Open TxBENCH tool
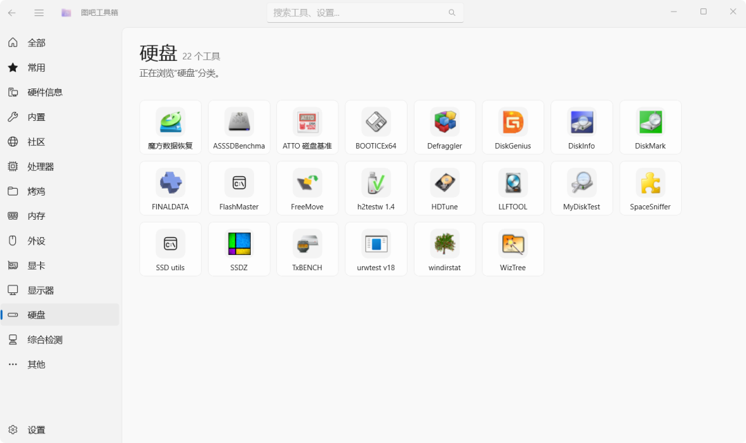Screen dimensions: 746x443 [x=307, y=249]
